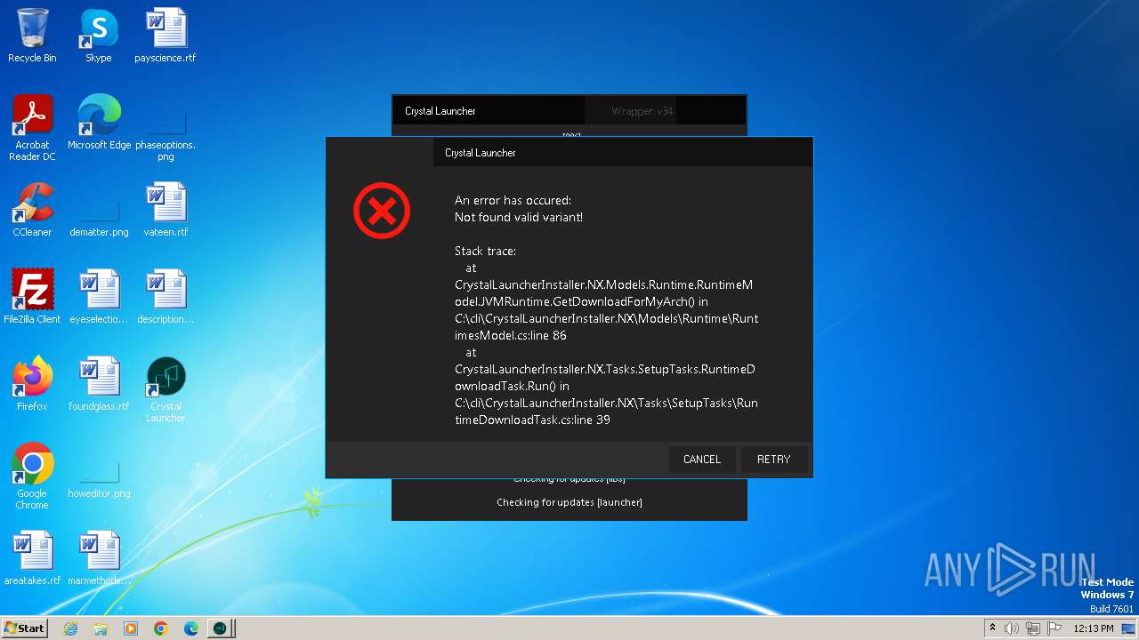Open Google Chrome desktop shortcut
Viewport: 1139px width, 640px height.
(32, 476)
